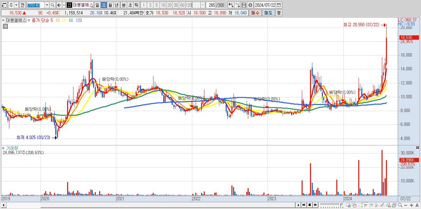Select second chart (초) tab
Viewport: 421px width, 209px height.
[x=130, y=5]
